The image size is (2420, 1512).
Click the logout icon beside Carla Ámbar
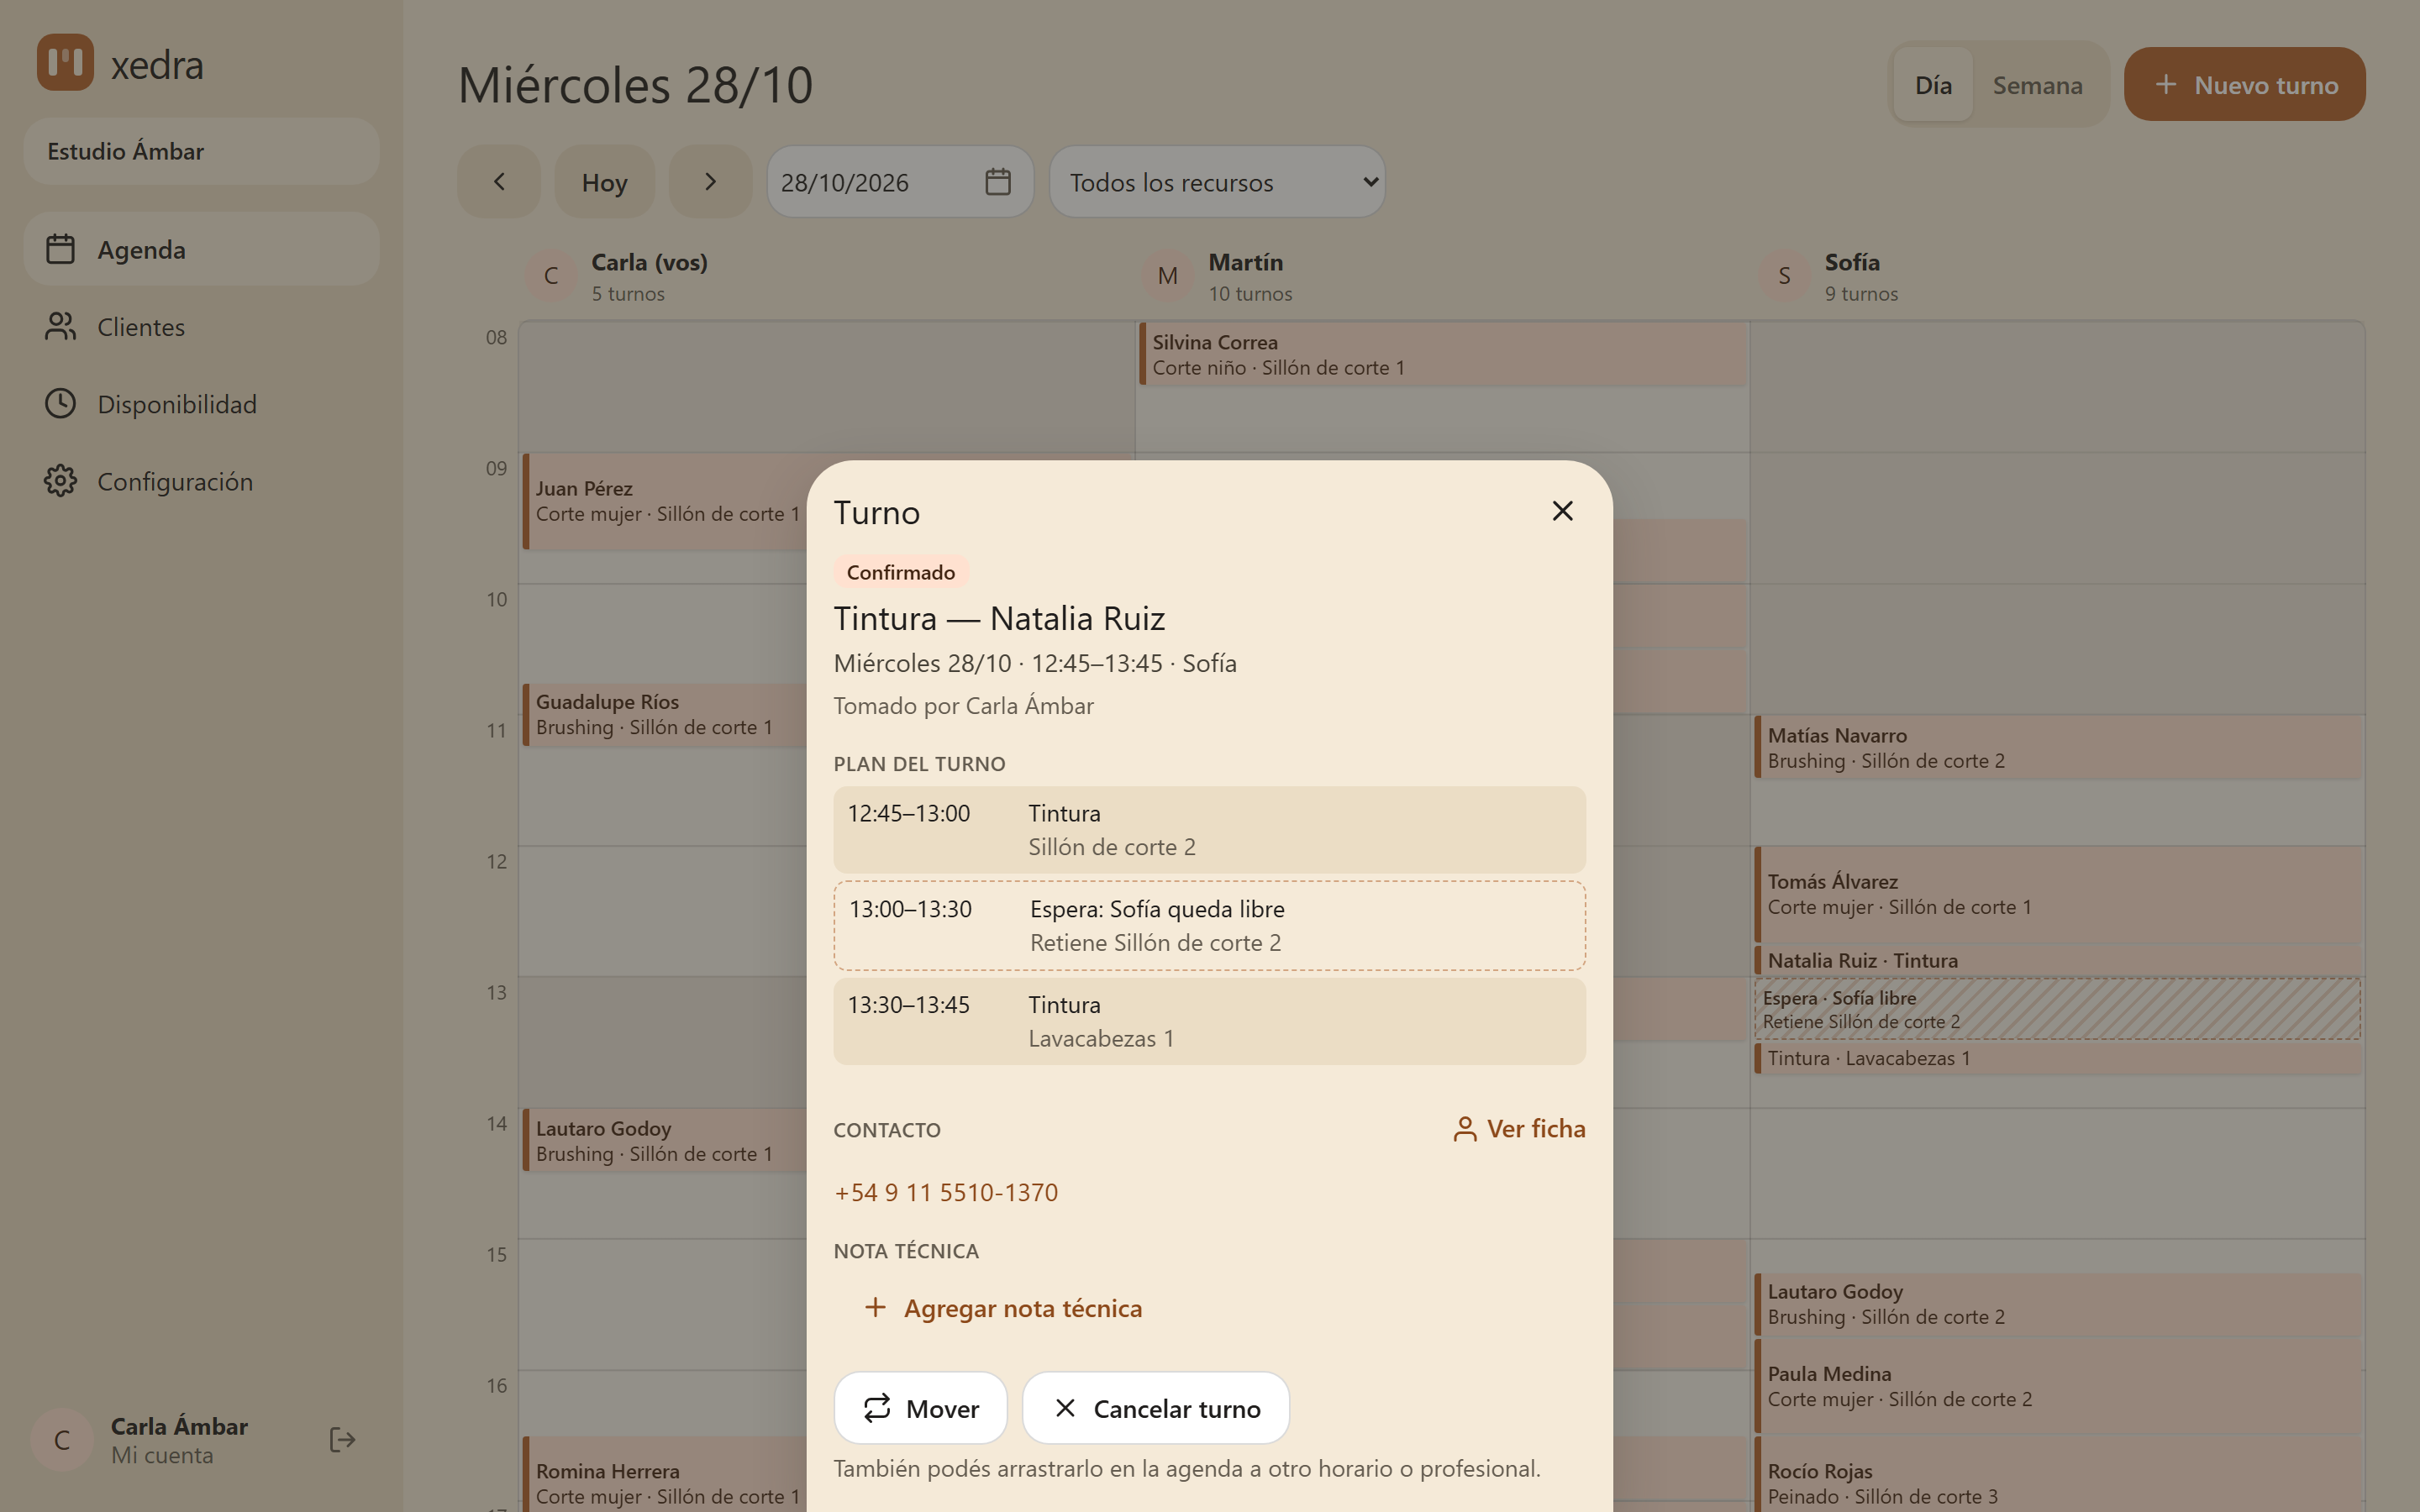pos(342,1440)
